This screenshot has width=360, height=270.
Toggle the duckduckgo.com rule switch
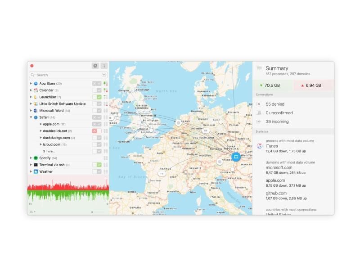(97, 138)
